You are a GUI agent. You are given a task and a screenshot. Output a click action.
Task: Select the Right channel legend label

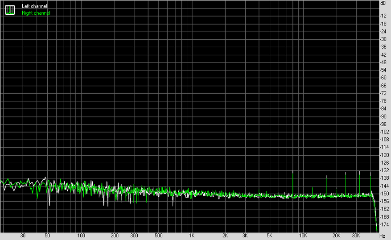pos(36,13)
